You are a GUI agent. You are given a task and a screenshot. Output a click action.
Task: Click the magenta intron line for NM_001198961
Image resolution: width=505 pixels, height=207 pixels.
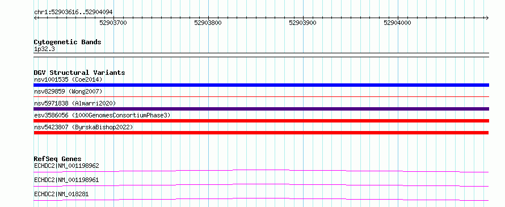(261, 185)
